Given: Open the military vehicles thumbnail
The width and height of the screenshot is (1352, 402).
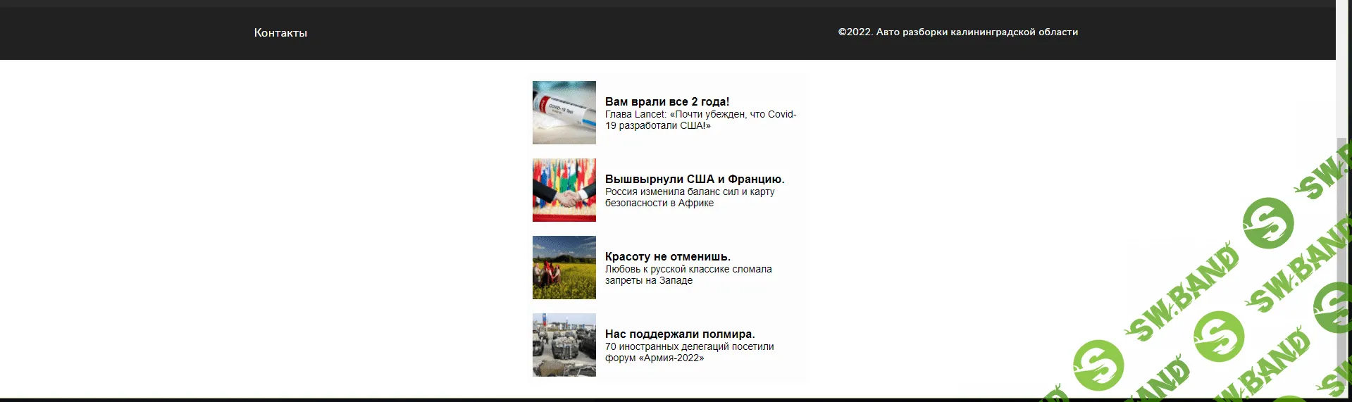Looking at the screenshot, I should pos(564,345).
